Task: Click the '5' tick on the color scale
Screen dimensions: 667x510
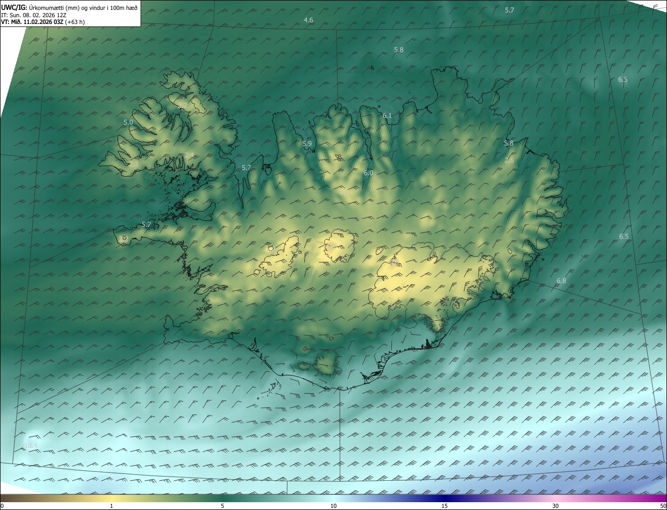Action: 223,506
